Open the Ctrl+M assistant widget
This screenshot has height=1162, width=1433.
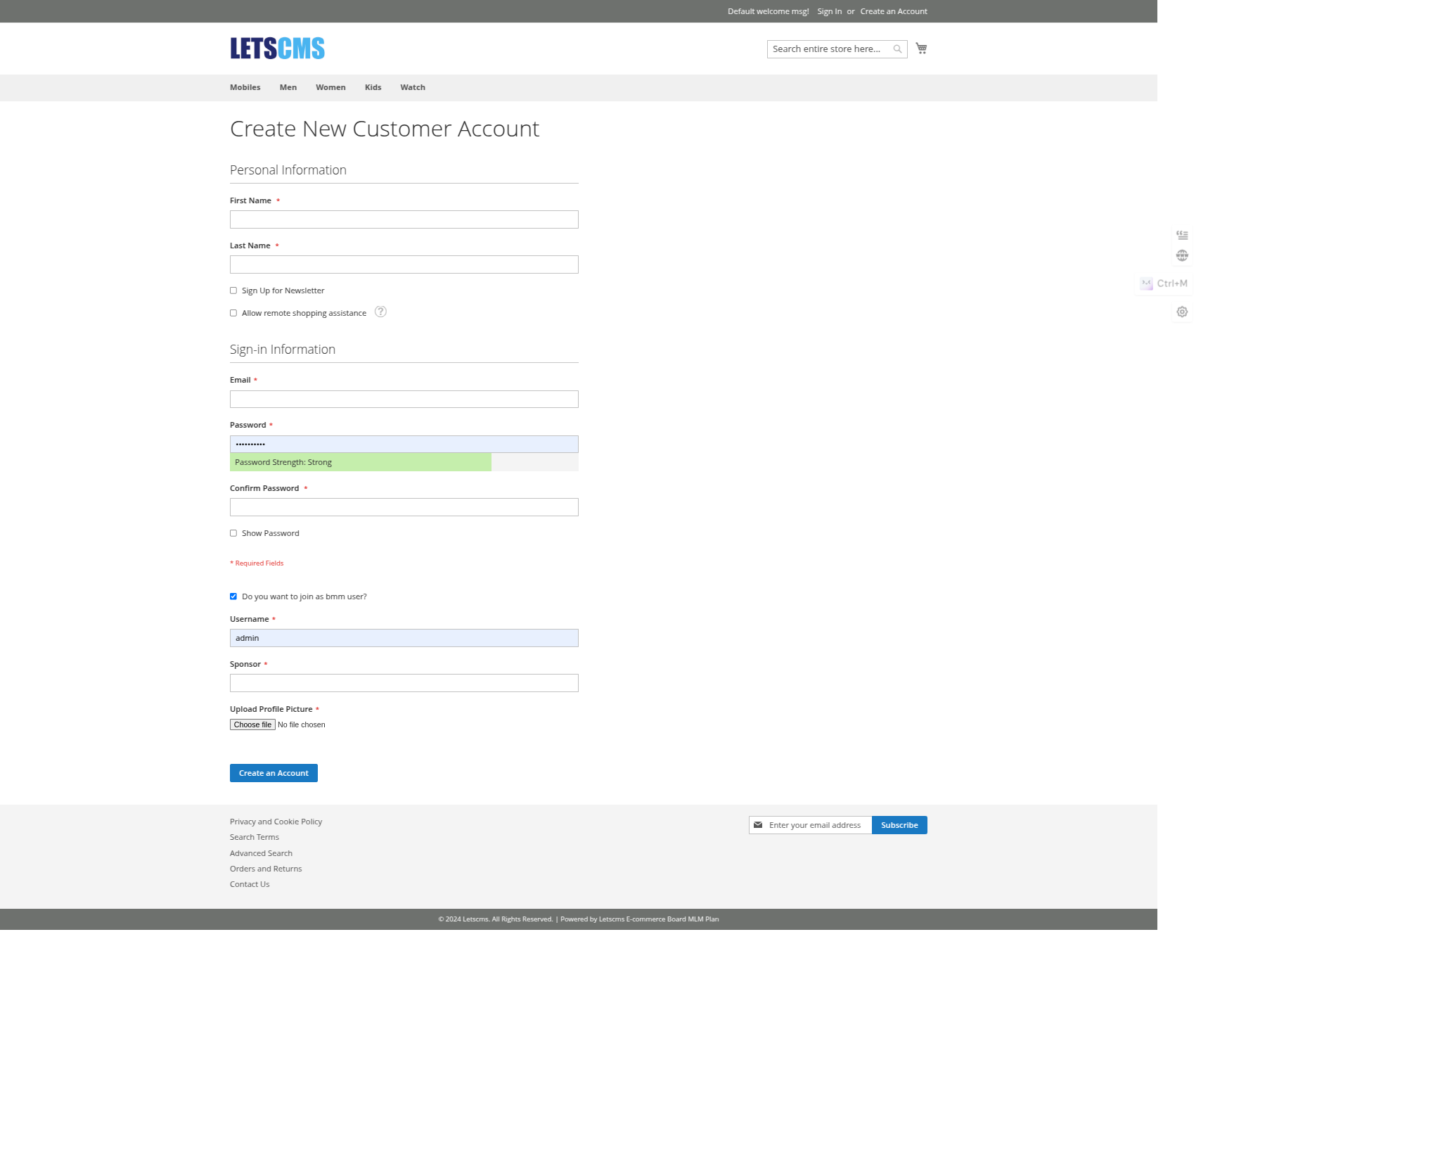[x=1164, y=283]
